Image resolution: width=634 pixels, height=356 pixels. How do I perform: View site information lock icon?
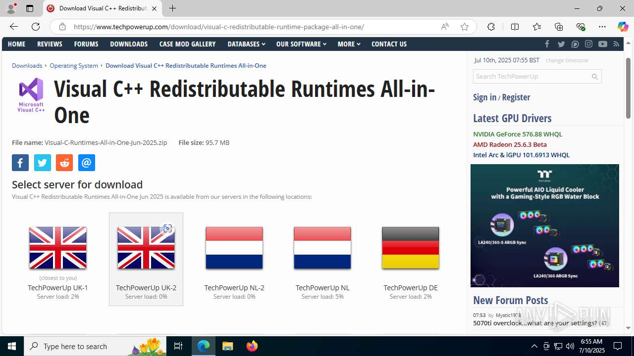click(x=62, y=27)
